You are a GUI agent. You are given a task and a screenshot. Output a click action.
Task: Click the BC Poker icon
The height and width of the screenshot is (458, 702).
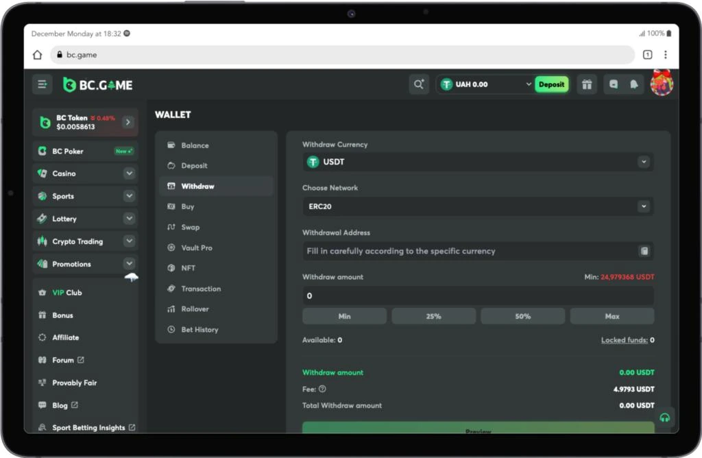[x=42, y=152]
